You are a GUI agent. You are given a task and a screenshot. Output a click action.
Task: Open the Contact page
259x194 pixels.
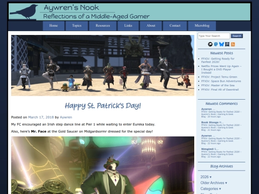click(175, 26)
